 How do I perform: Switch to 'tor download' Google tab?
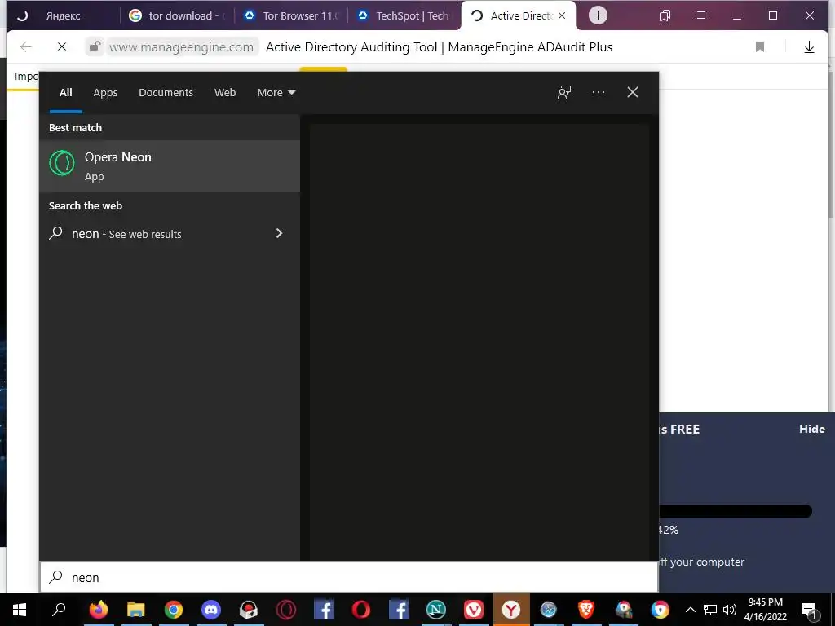pyautogui.click(x=177, y=16)
